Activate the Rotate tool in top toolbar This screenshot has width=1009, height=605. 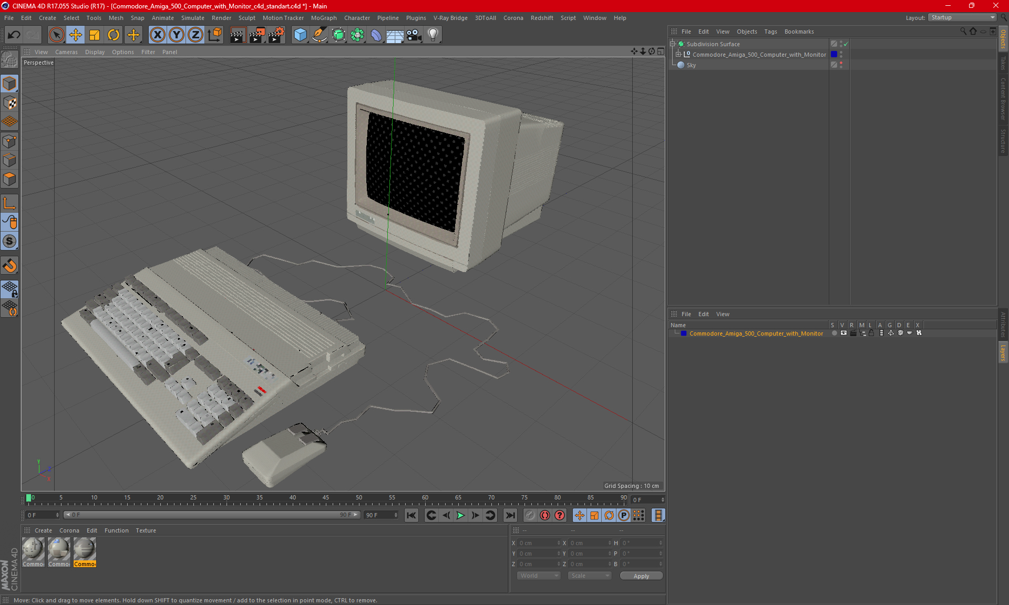pyautogui.click(x=114, y=35)
